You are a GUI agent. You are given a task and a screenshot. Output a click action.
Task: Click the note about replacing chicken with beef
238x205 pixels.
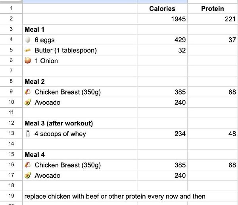(115, 196)
